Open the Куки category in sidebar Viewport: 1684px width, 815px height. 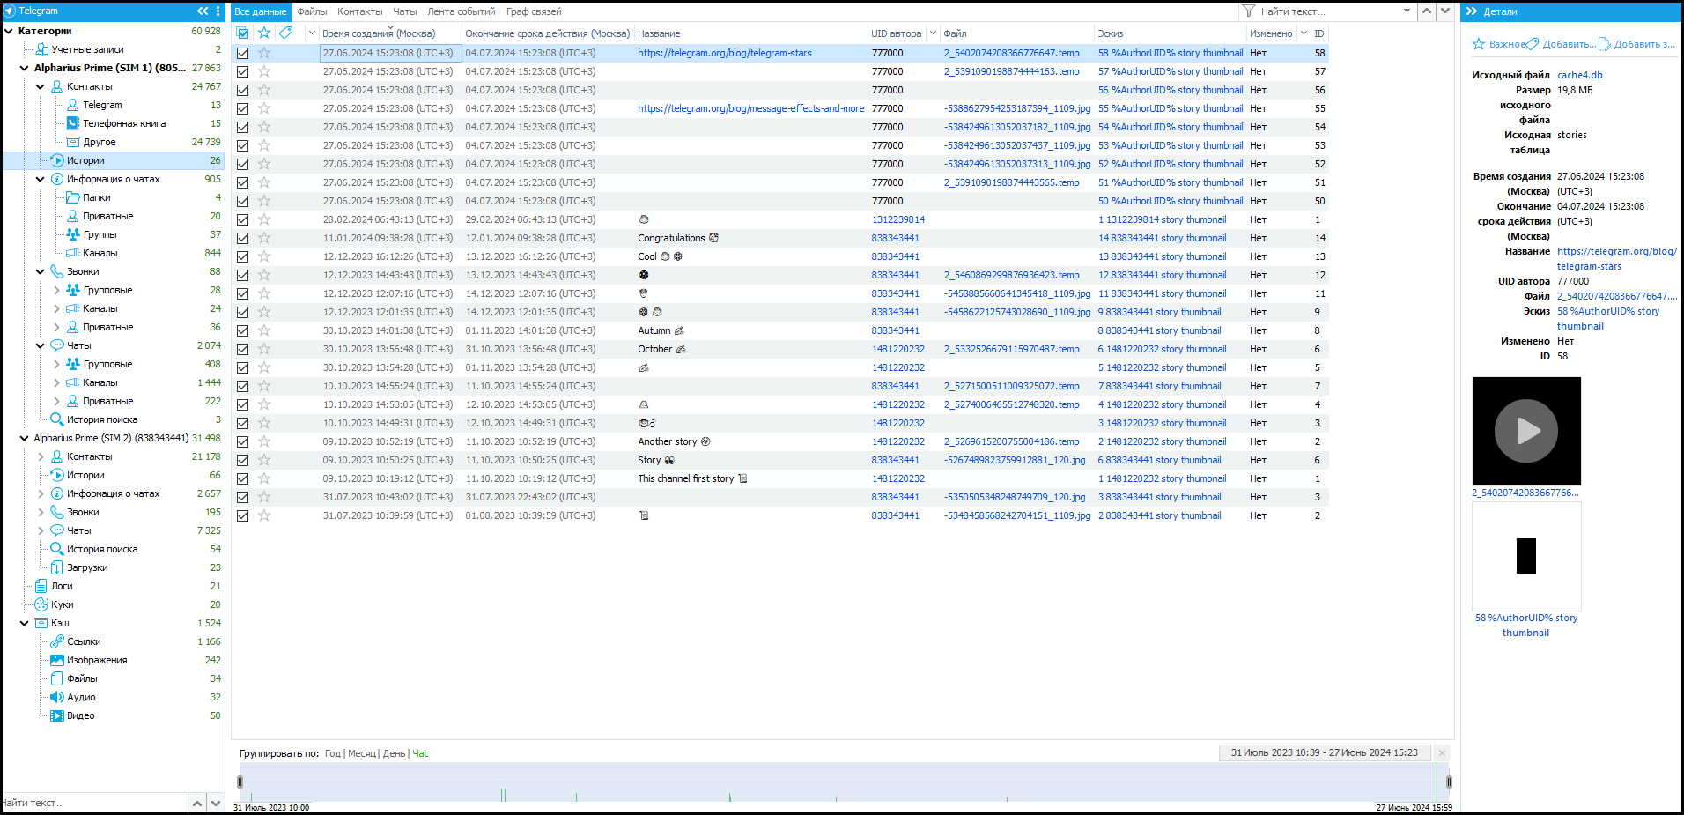(x=62, y=604)
